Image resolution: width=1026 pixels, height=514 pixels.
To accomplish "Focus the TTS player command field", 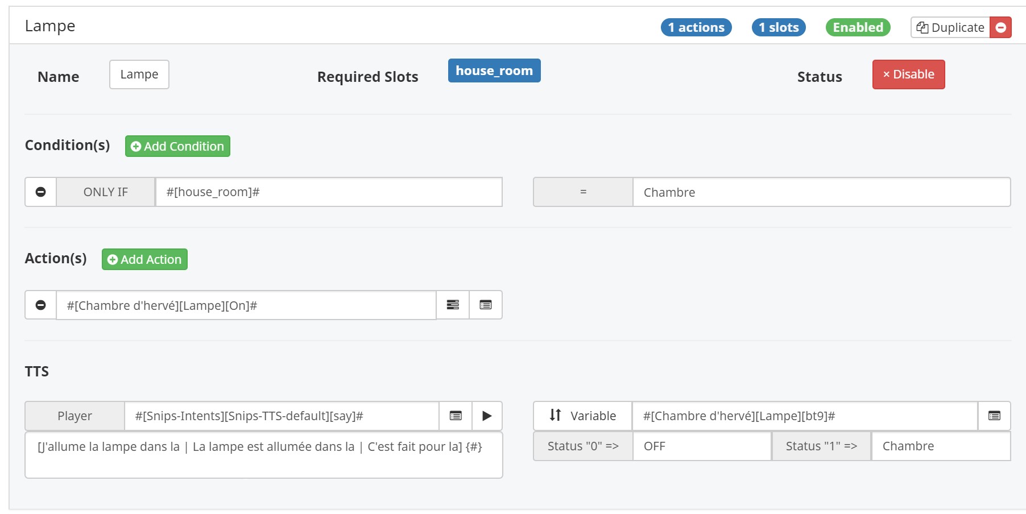I will [282, 416].
